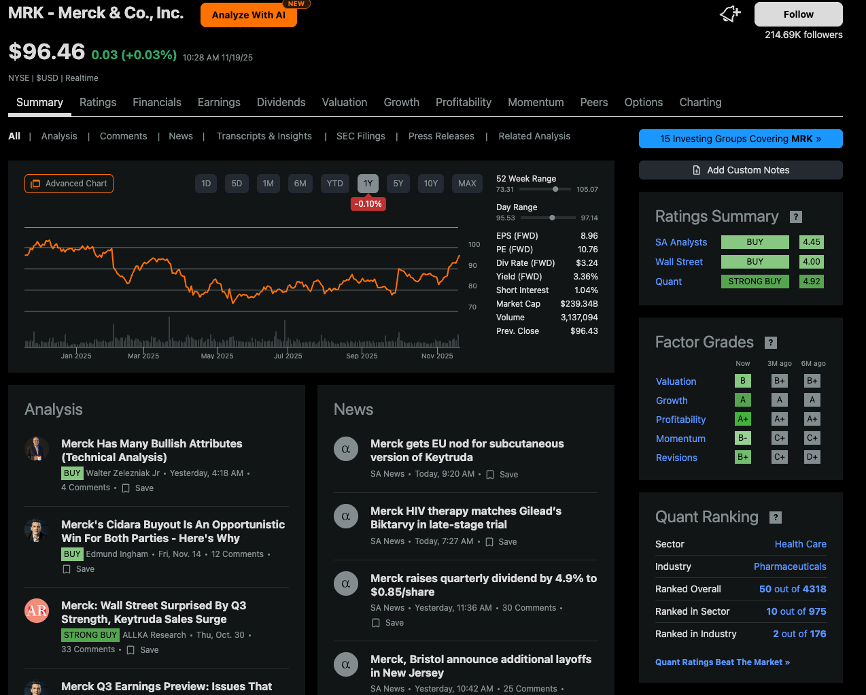Click SA News avatar beside HIV therapy article
Image resolution: width=866 pixels, height=695 pixels.
click(x=346, y=516)
